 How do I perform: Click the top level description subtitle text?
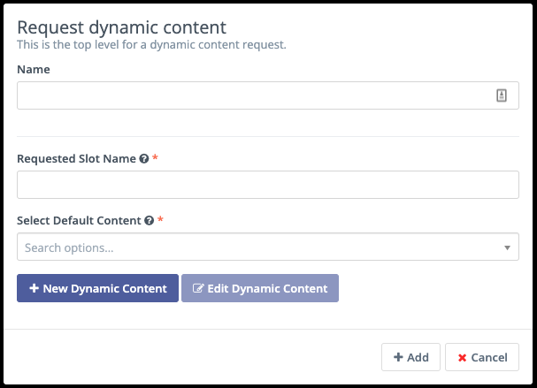click(151, 45)
